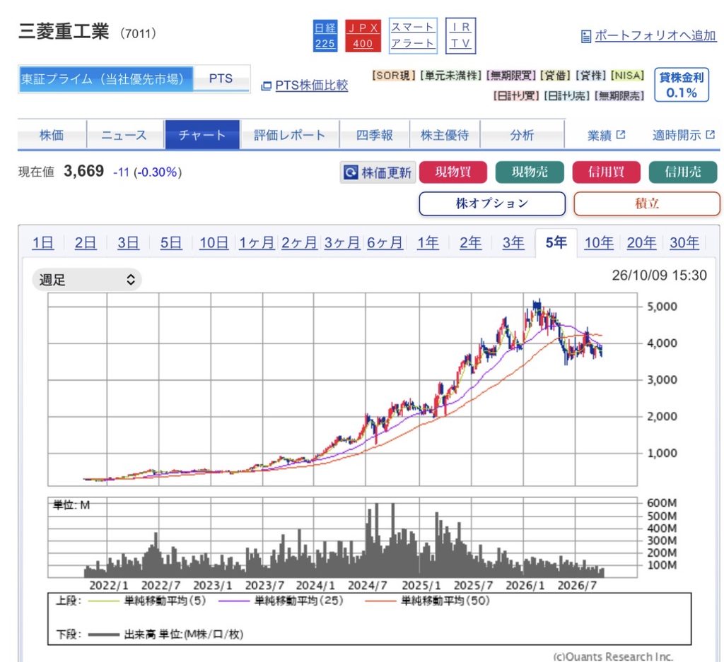
Task: Click external-link icon next to 業績
Action: click(621, 135)
